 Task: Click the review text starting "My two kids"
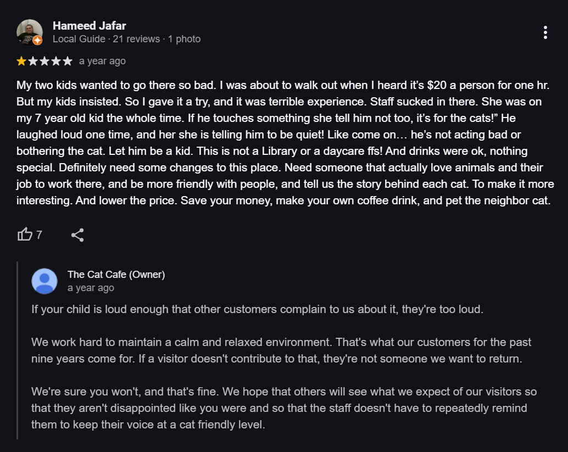(x=283, y=143)
